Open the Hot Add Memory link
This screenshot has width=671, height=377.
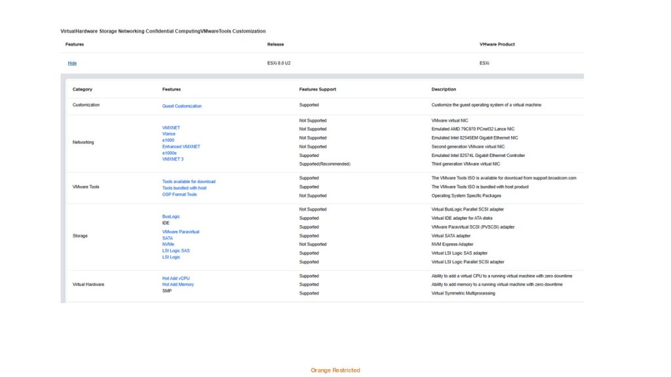coord(178,285)
